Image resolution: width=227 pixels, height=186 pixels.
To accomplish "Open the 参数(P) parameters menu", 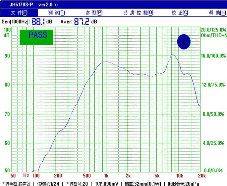I will pyautogui.click(x=94, y=13).
